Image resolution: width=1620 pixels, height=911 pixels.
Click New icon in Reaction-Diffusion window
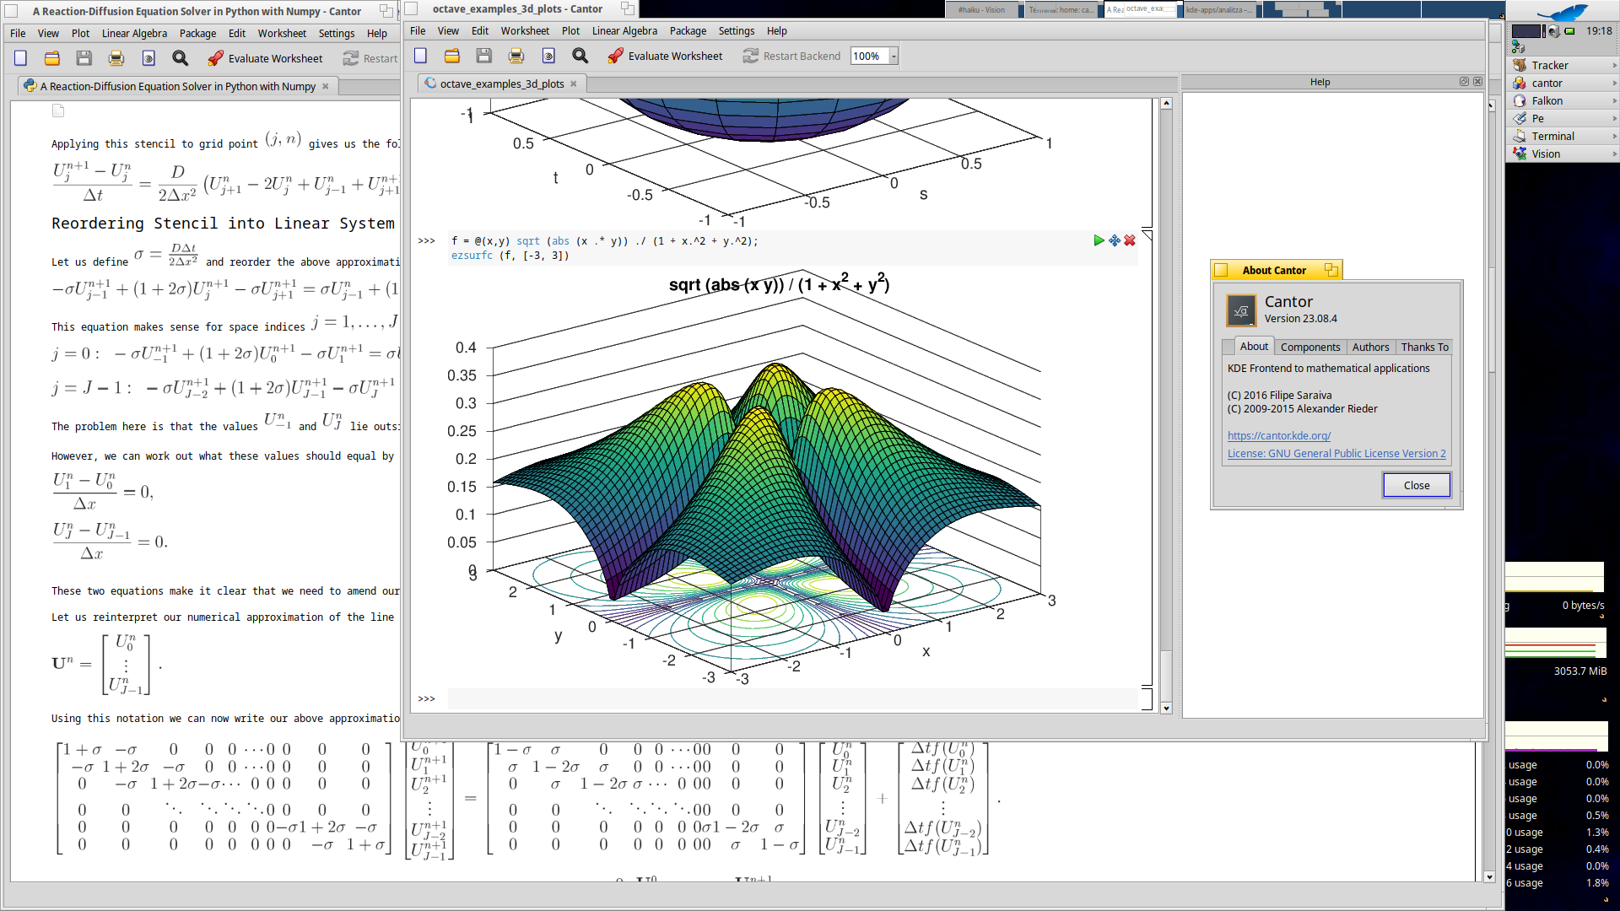point(20,58)
